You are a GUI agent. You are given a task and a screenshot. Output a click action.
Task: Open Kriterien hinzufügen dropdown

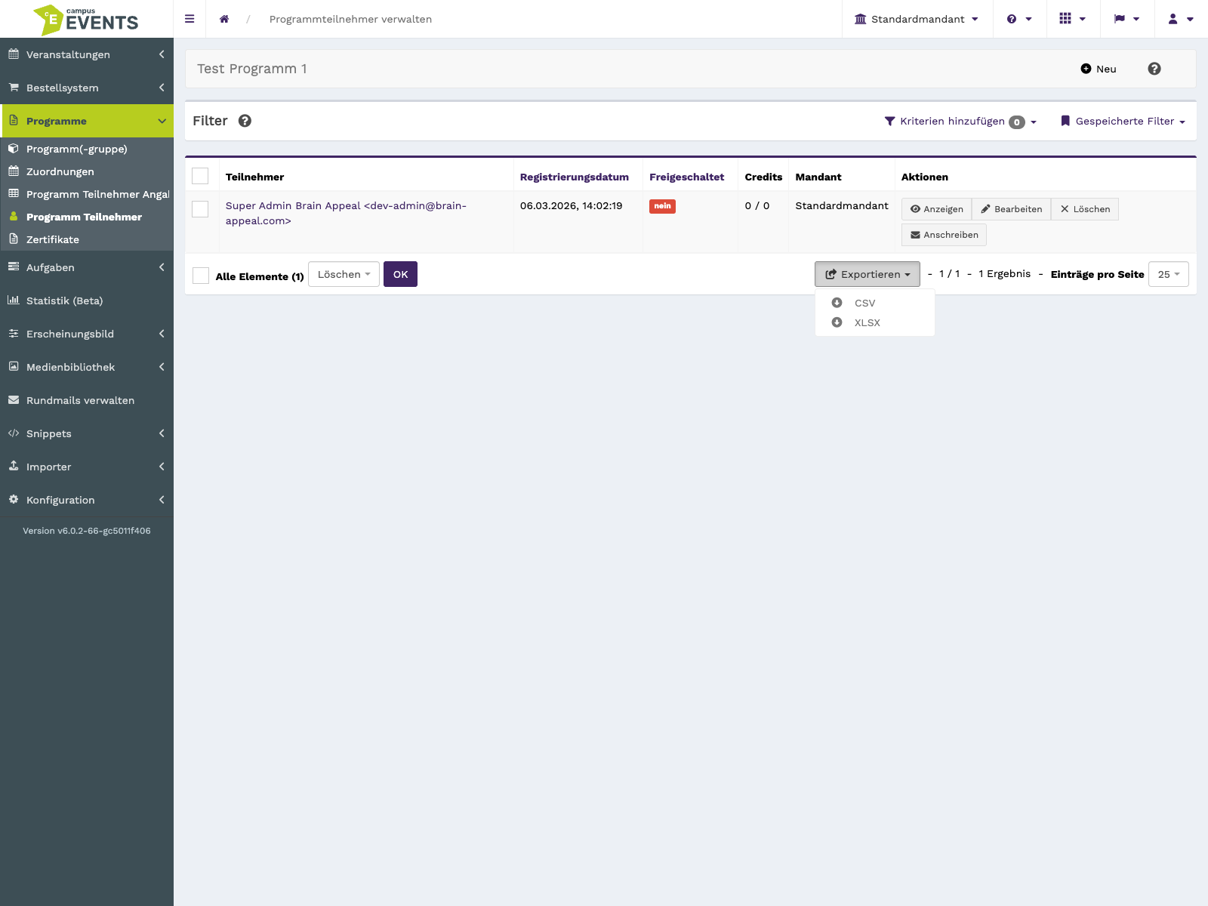(960, 121)
